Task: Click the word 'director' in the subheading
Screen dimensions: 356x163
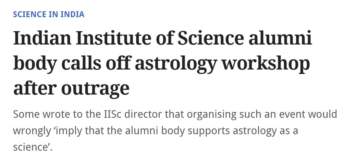Action: click(x=143, y=114)
